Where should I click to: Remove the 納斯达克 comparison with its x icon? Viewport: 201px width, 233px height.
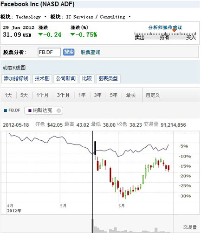pyautogui.click(x=58, y=110)
